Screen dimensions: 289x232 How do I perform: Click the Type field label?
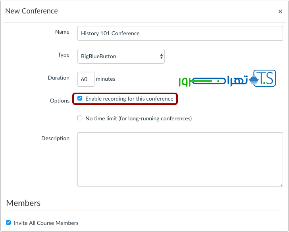pos(64,55)
